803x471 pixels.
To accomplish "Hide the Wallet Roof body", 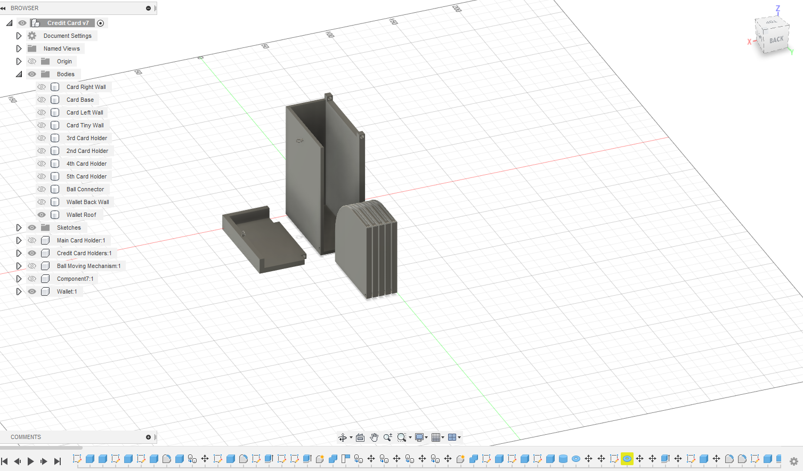I will click(42, 215).
